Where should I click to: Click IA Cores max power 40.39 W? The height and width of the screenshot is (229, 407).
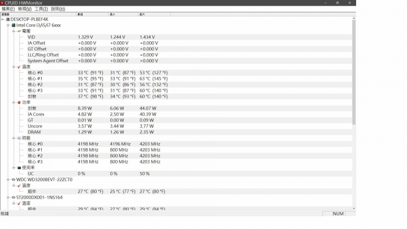pos(148,114)
